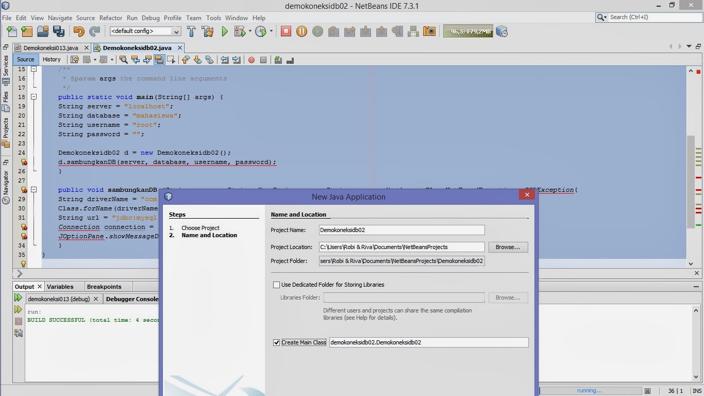704x396 pixels.
Task: Open the Navigate menu
Action: 60,18
